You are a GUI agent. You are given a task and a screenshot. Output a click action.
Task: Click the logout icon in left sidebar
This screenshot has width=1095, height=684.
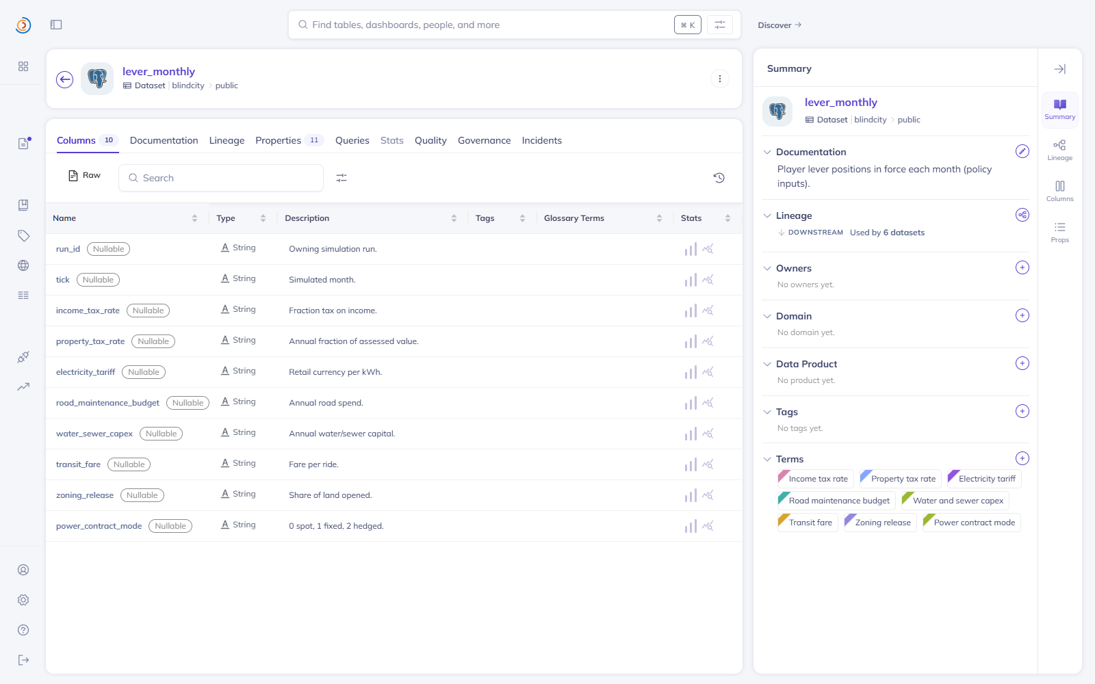click(x=23, y=660)
